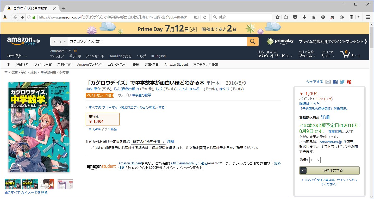This screenshot has height=199, width=374.
Task: Open 既定の住所を使用 address dropdown
Action: (148, 141)
